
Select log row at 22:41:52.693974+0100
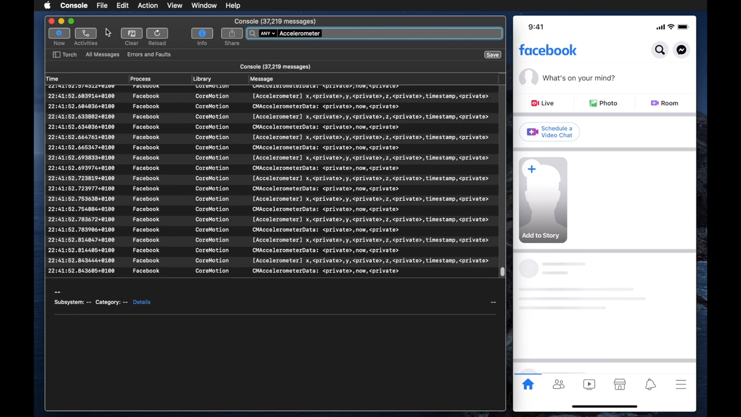click(273, 168)
